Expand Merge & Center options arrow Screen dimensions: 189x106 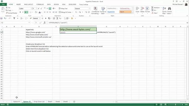click(73, 12)
